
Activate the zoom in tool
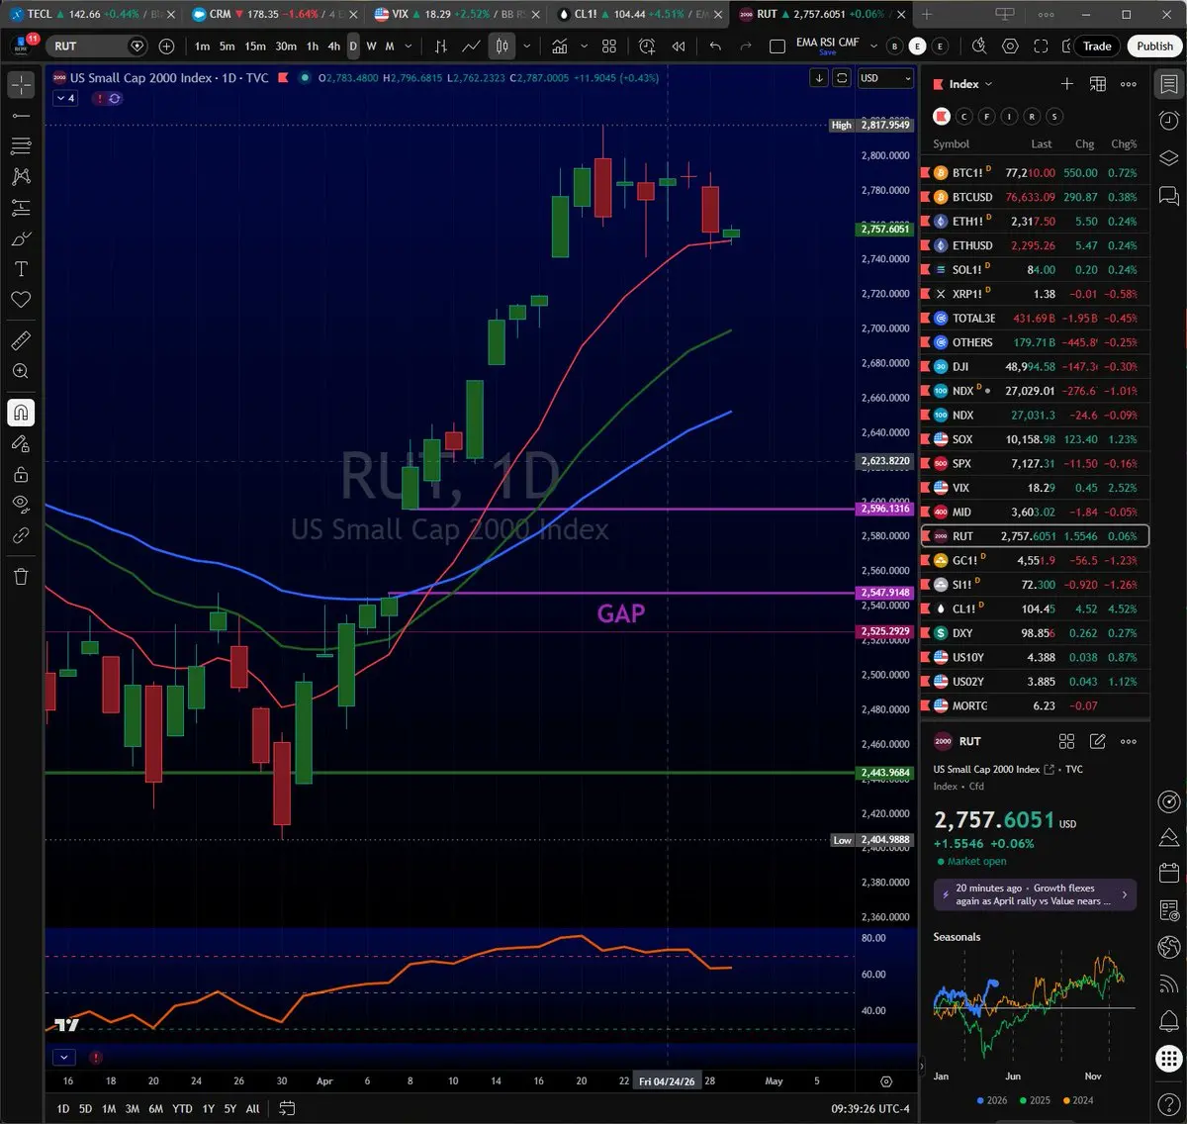coord(21,371)
